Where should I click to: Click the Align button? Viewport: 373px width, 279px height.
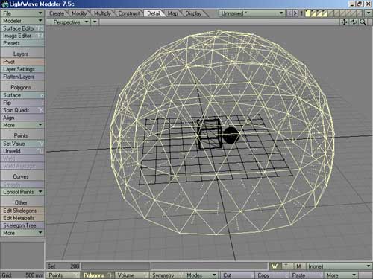click(x=22, y=118)
